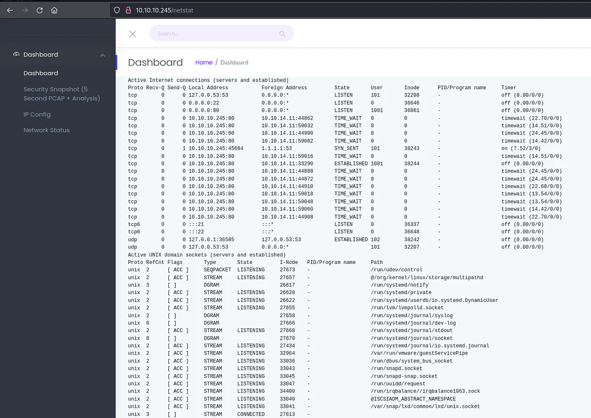The image size is (591, 418).
Task: Click the tcp6 local address :::21
Action: pos(196,224)
